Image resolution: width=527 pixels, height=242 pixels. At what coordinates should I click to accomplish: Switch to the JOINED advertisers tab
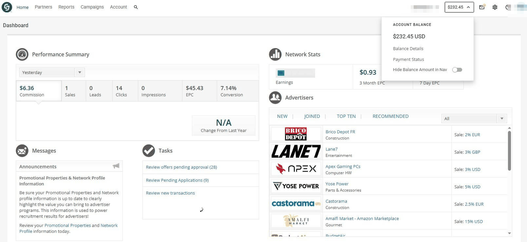312,116
